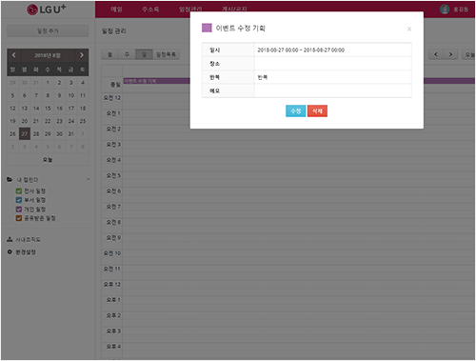The width and height of the screenshot is (476, 361).
Task: Click the purple event color swatch
Action: (207, 28)
